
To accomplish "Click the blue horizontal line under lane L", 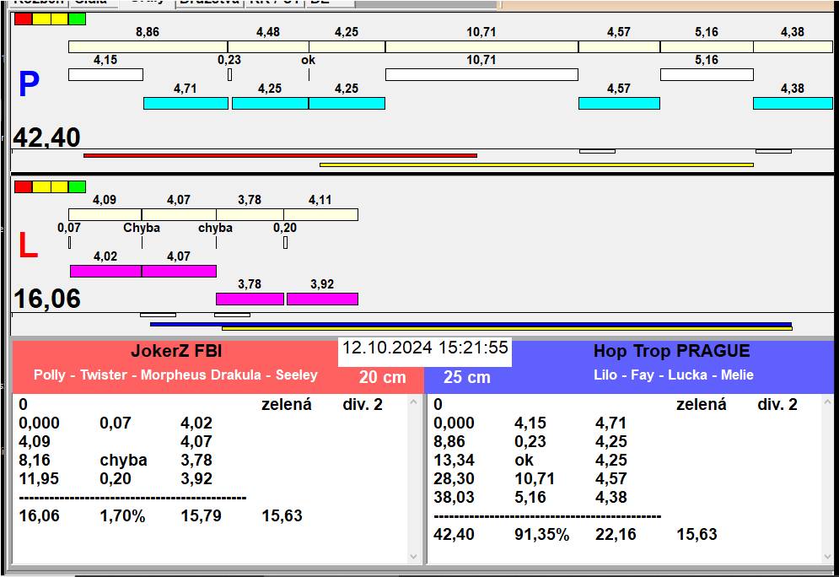I will click(471, 324).
